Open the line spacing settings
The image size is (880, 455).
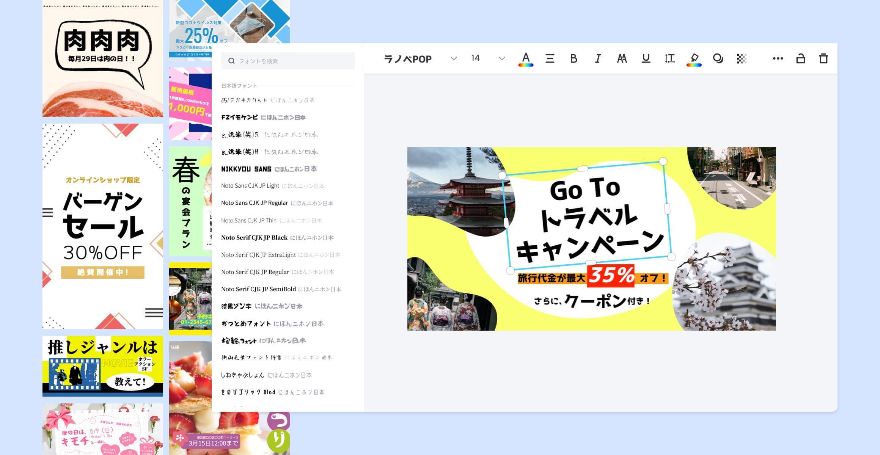coord(669,58)
